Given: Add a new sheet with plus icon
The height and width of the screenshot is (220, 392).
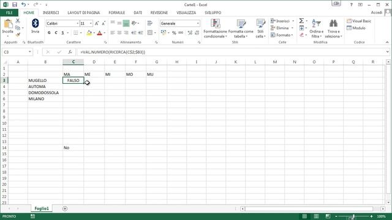Looking at the screenshot, I should [x=65, y=208].
